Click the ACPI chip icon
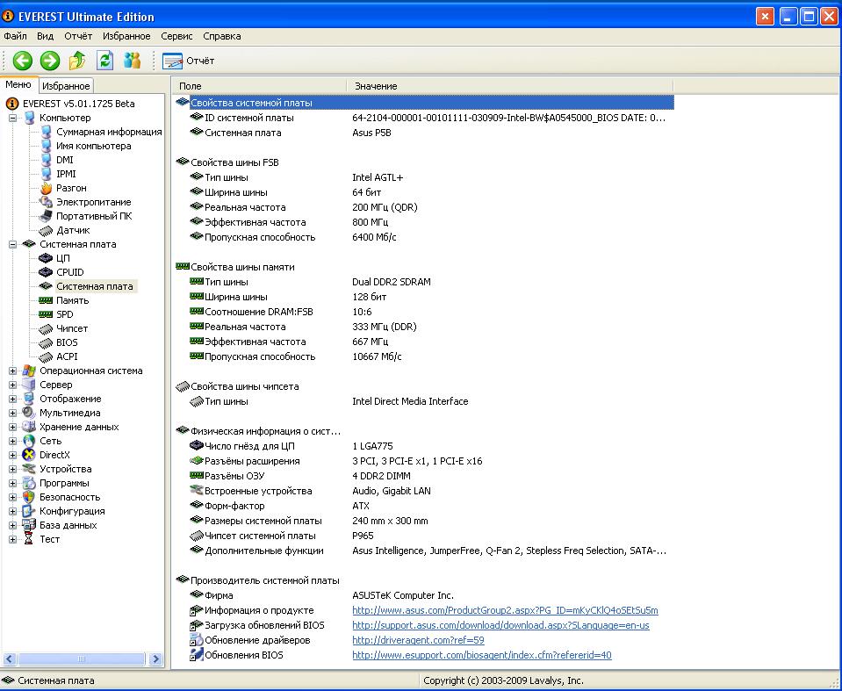 coord(47,356)
